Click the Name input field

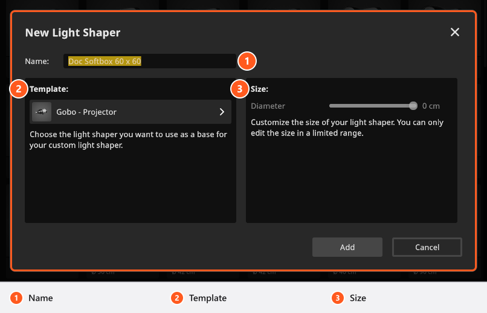(150, 61)
